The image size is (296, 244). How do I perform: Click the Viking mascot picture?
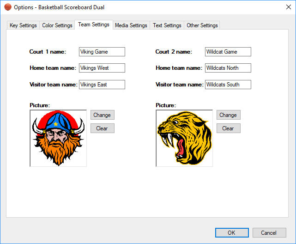tap(58, 138)
